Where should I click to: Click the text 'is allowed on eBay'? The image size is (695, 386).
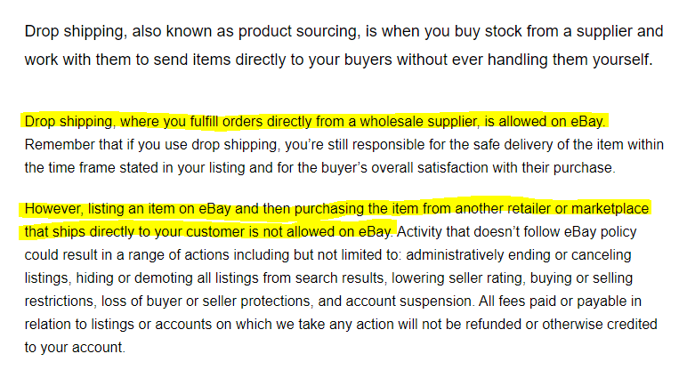(545, 122)
